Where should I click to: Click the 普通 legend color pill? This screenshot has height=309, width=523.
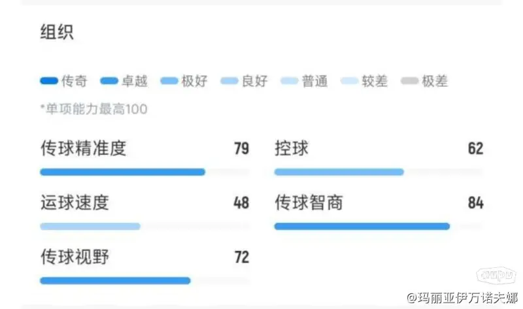[x=289, y=80]
